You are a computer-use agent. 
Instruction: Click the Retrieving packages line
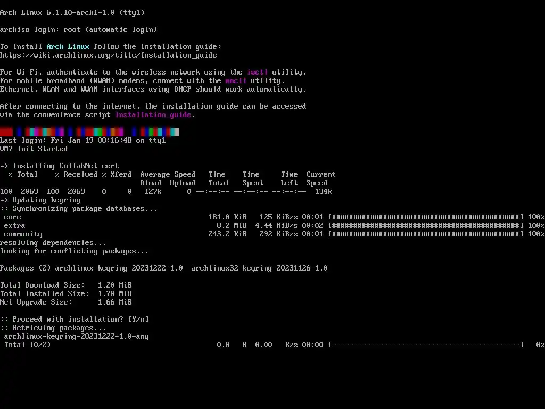click(53, 328)
